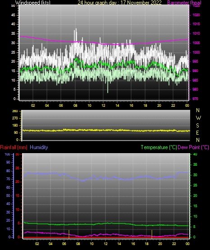The image size is (210, 250).
Task: Click the Temperature (°C) legend label
Action: (159, 147)
